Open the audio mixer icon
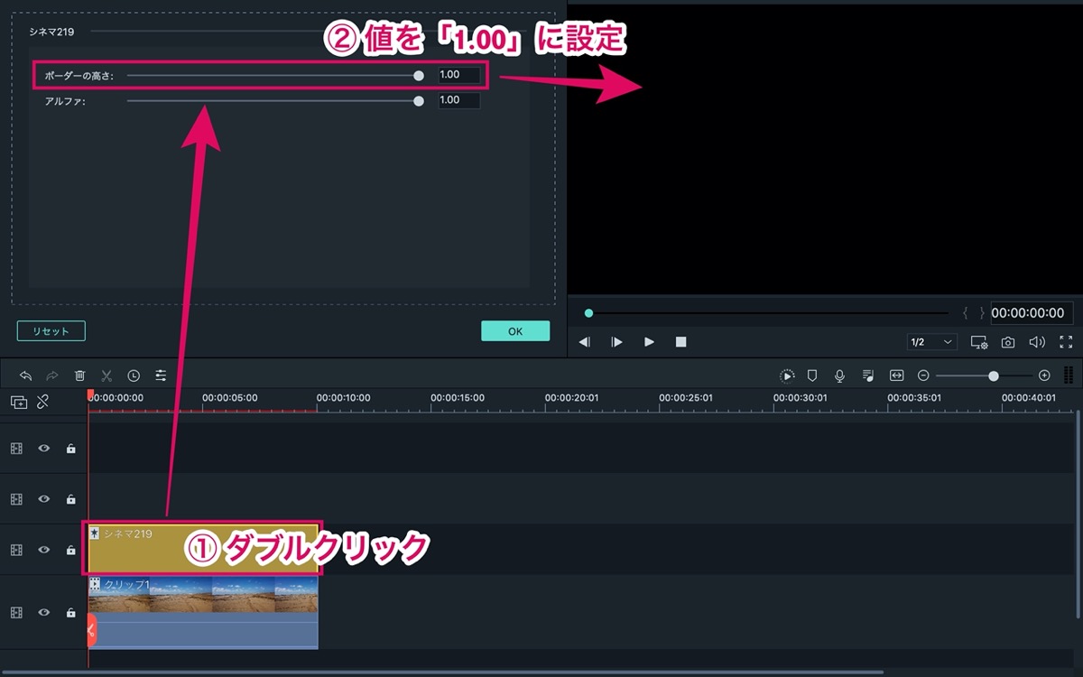The height and width of the screenshot is (677, 1083). (x=867, y=376)
